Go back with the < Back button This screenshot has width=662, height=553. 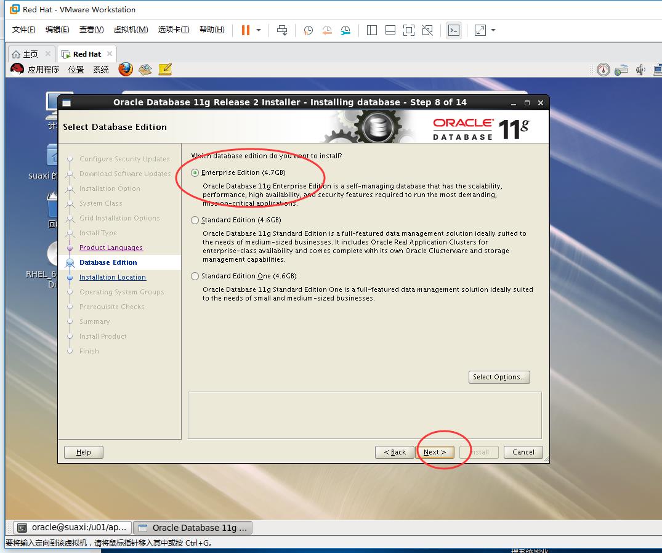point(394,452)
